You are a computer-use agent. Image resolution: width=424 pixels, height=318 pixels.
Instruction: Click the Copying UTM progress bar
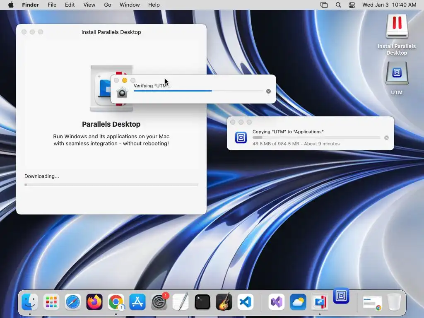click(x=316, y=137)
